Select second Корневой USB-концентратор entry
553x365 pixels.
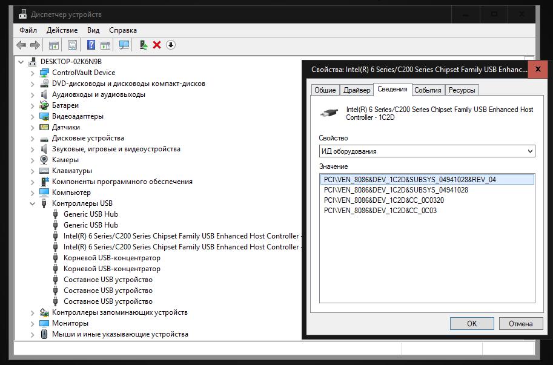[x=112, y=269]
